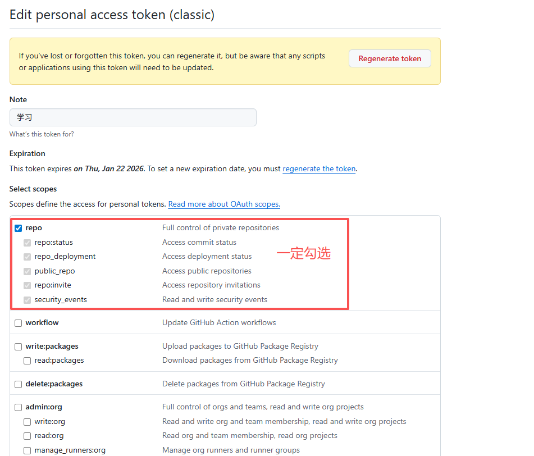
Task: Check the read:org checkbox
Action: point(27,435)
